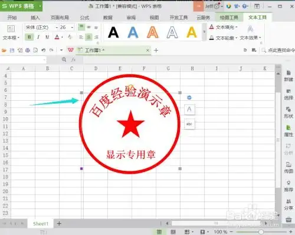This screenshot has width=295, height=235.
Task: Toggle underline formatting
Action: (47, 37)
